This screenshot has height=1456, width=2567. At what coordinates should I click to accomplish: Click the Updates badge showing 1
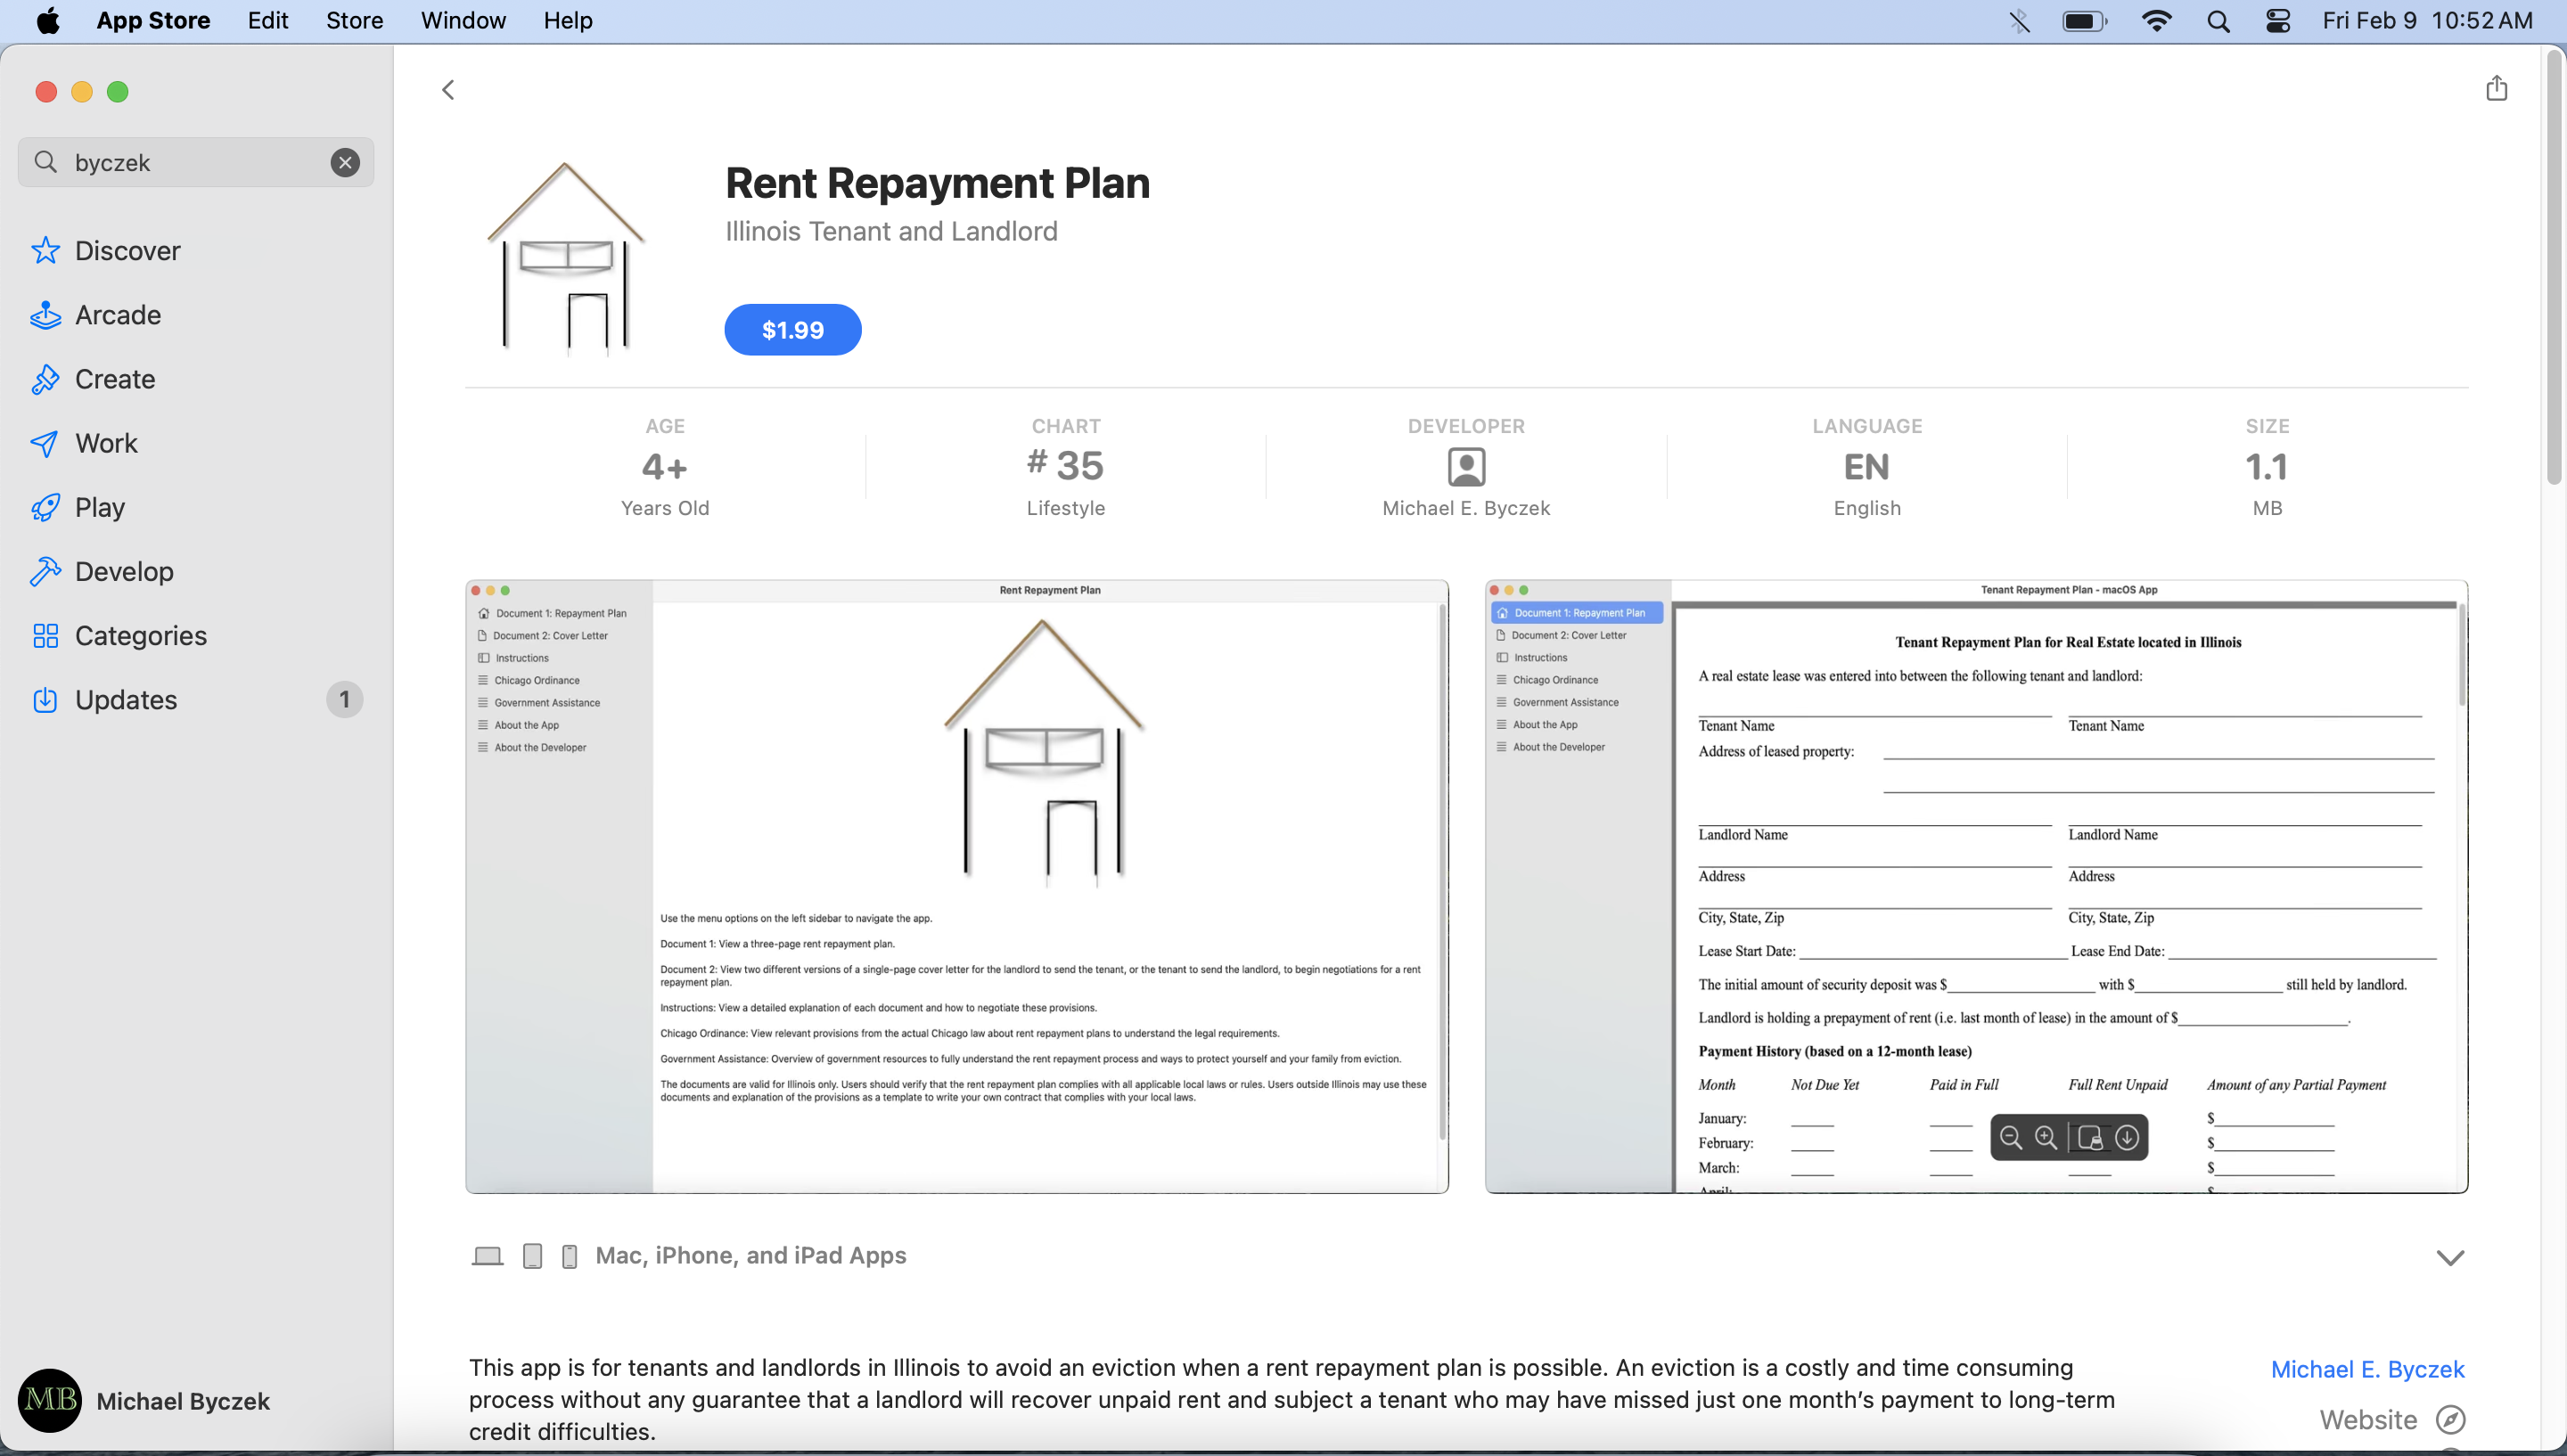(344, 699)
